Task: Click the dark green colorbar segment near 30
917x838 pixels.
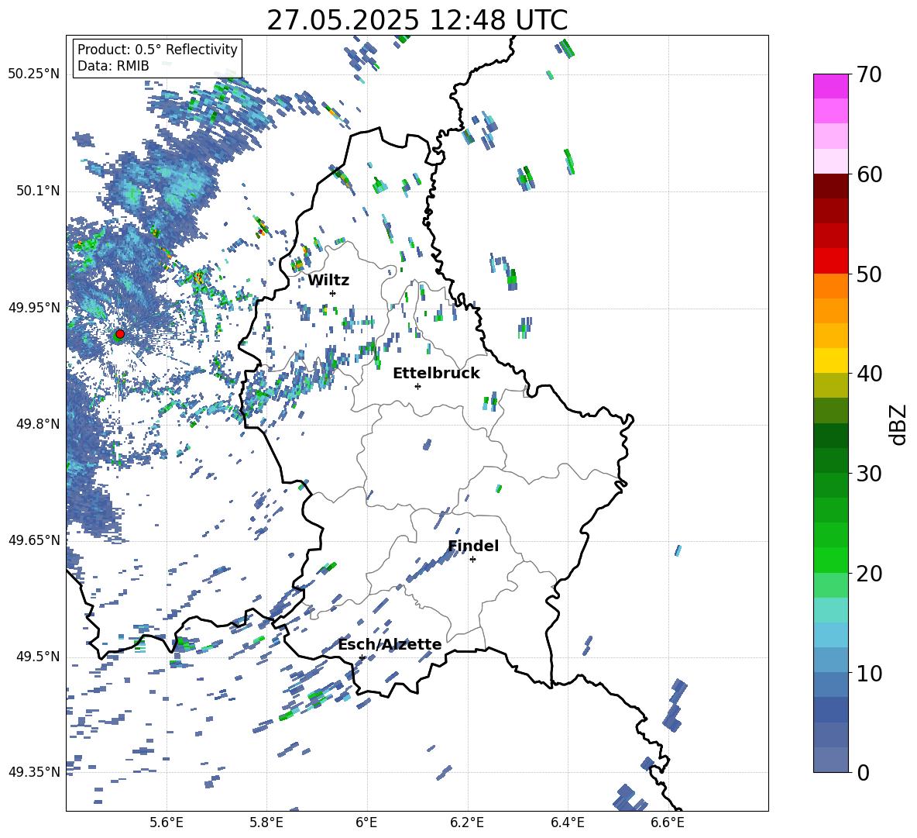Action: (830, 460)
